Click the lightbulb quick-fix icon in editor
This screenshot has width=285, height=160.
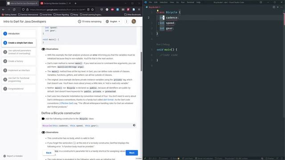(x=158, y=11)
